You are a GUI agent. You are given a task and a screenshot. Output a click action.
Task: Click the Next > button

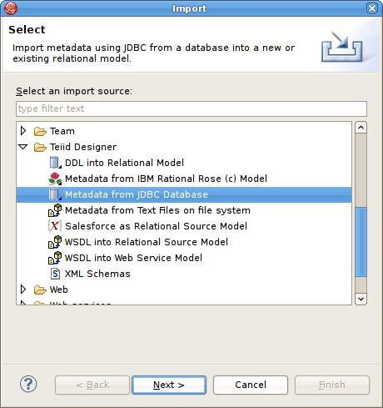[169, 385]
